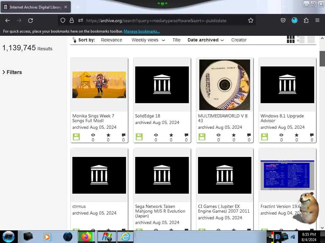This screenshot has width=325, height=243.
Task: Switch to tile grid view
Action: [x=291, y=40]
